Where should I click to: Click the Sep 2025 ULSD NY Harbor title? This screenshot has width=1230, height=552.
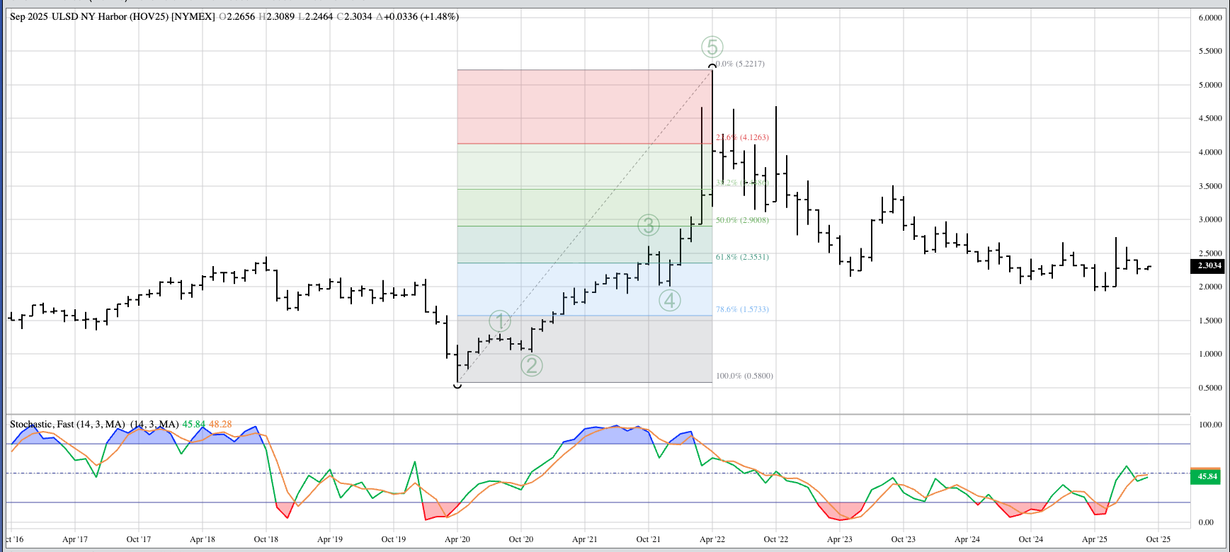(112, 16)
